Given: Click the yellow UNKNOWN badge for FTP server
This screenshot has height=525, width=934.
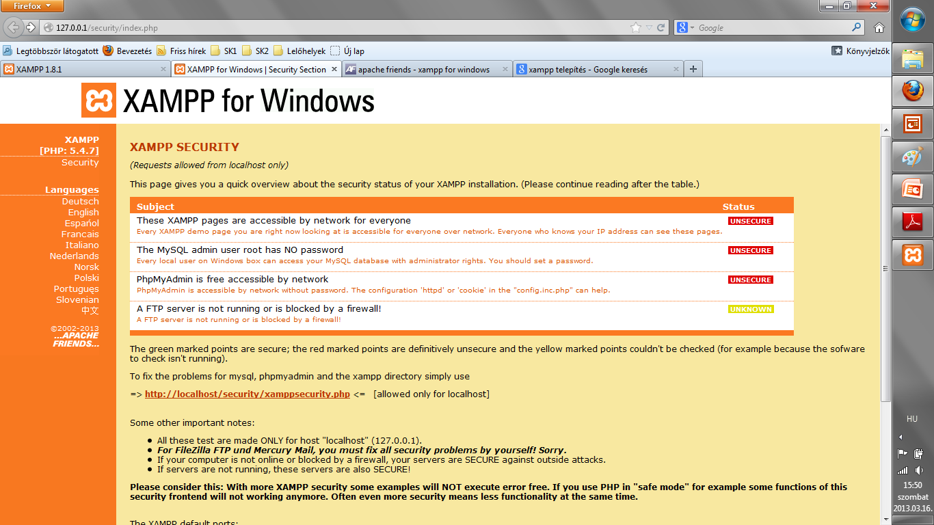Looking at the screenshot, I should (751, 310).
